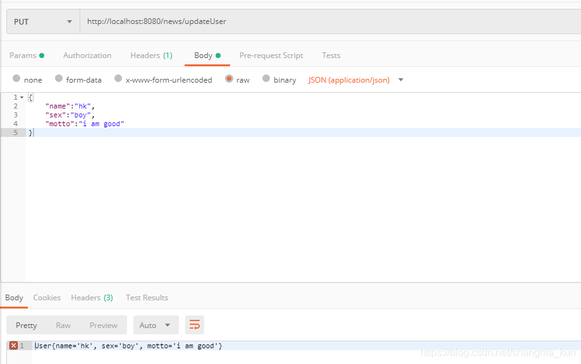The image size is (581, 364).
Task: Click the "sex":"boy" line in editor
Action: click(70, 115)
